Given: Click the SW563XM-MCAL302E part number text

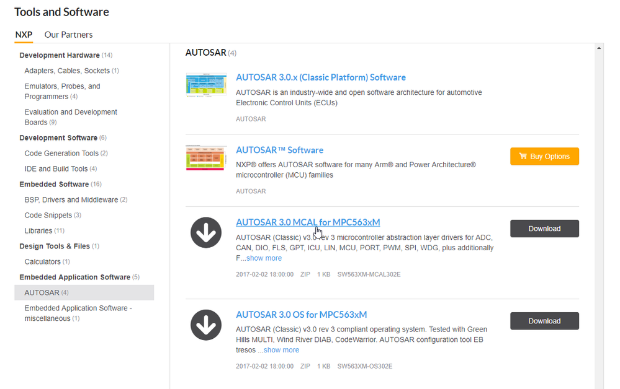Looking at the screenshot, I should click(369, 274).
